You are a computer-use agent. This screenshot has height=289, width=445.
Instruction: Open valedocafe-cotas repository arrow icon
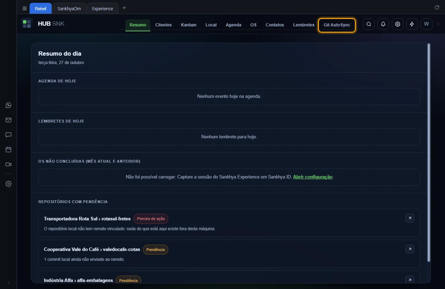410,249
